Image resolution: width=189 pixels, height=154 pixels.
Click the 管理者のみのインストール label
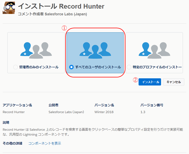coord(39,67)
